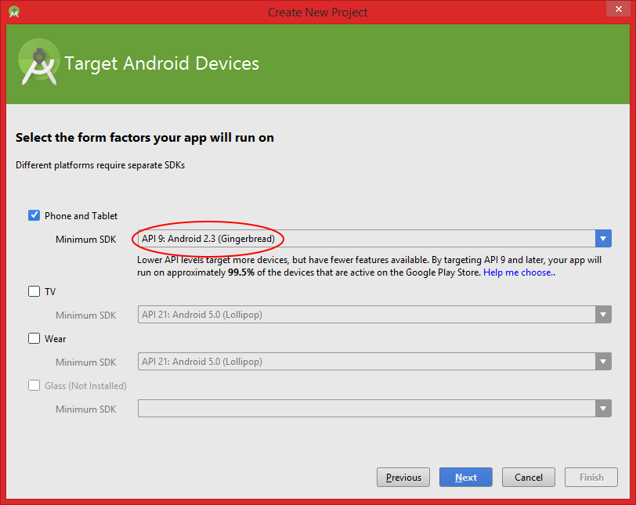
Task: Close the Create New Project dialog
Action: [618, 9]
